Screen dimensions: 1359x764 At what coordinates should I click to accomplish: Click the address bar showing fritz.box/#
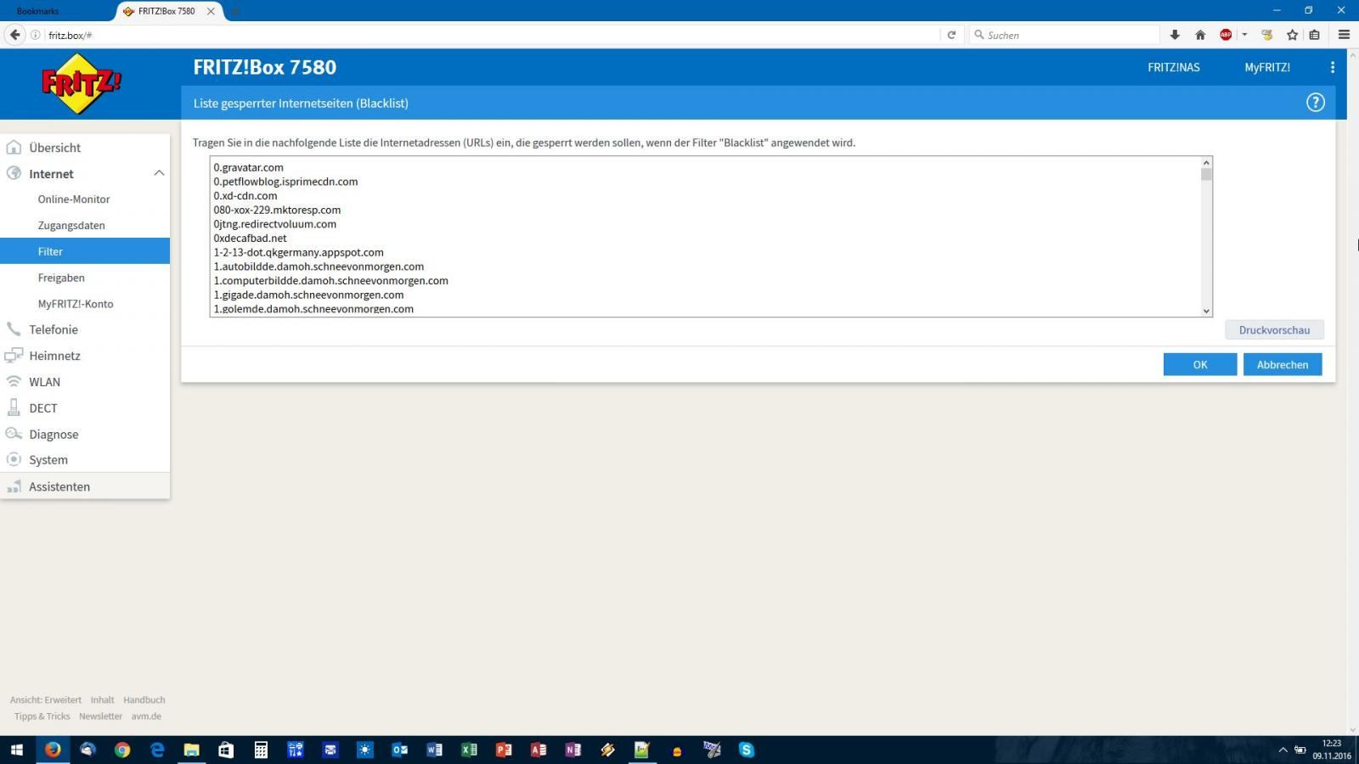click(x=493, y=35)
